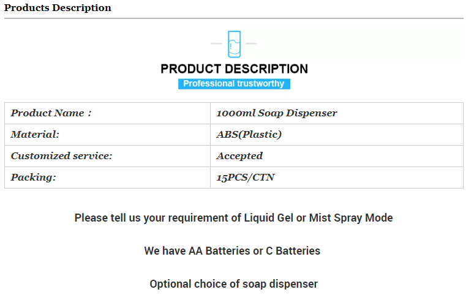Click the Optional choice of soap dispenser text

tap(234, 284)
